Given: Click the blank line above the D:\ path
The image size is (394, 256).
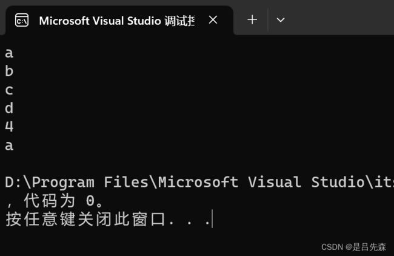Looking at the screenshot, I should [x=196, y=164].
